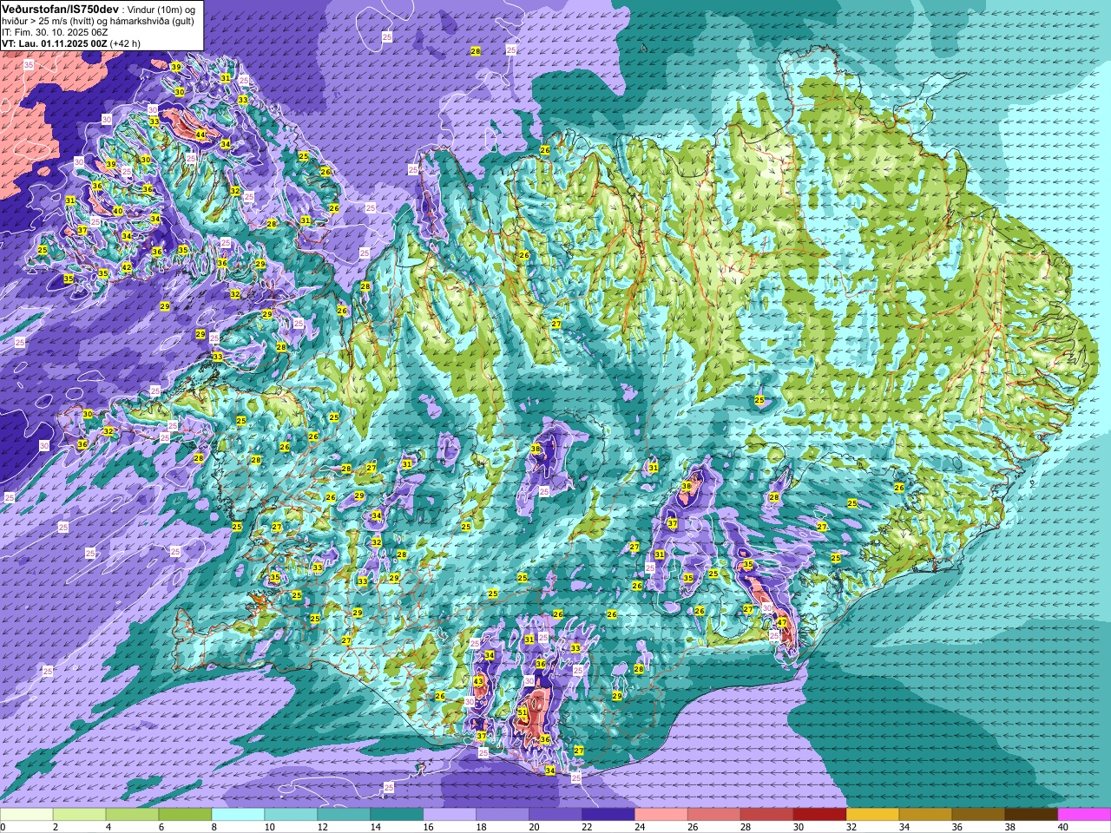Pick the 20–22 m/s purple legend swatch

pos(555,815)
